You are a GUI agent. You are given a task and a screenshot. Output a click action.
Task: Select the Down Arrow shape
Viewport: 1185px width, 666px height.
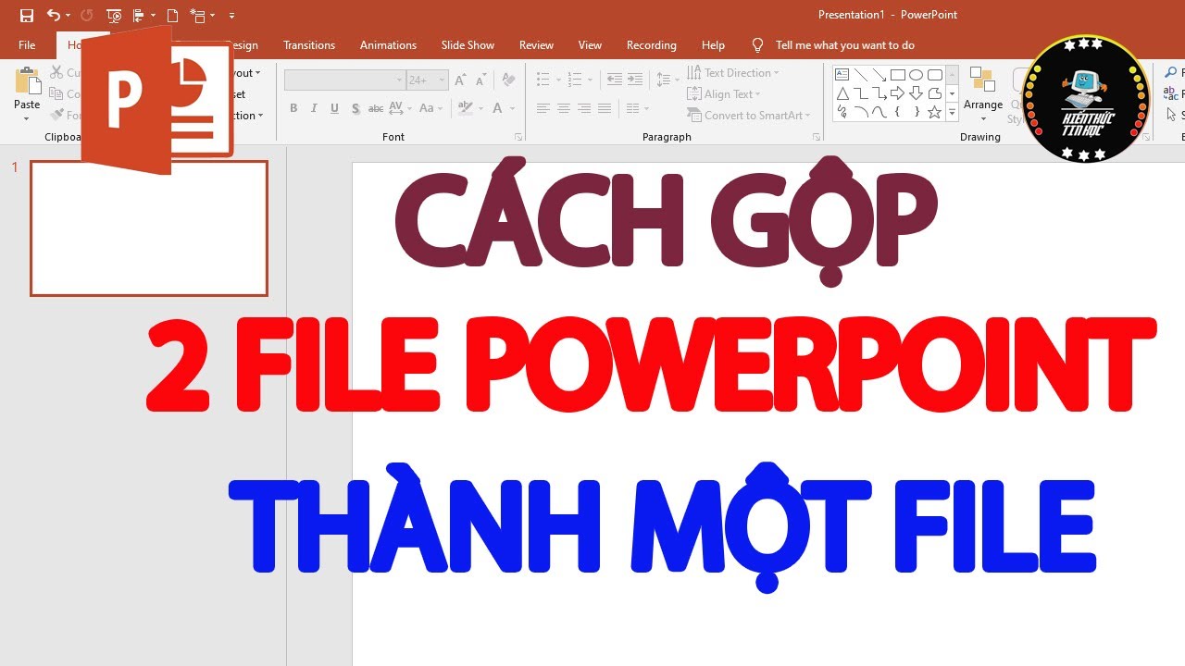(x=916, y=93)
